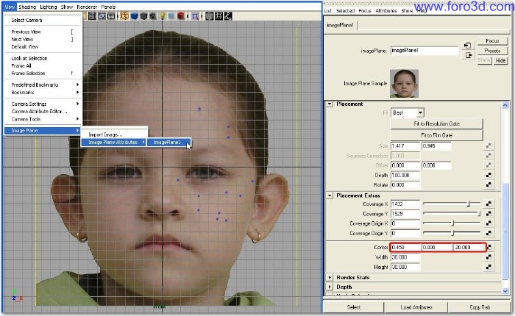Expand the Depth section
Viewport: 515px width, 316px height.
pyautogui.click(x=330, y=287)
